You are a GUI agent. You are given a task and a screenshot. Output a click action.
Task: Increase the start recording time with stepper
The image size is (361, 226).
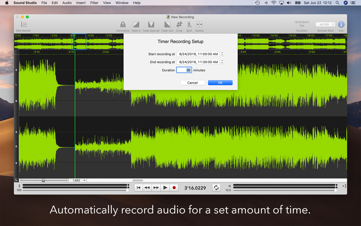[222, 53]
